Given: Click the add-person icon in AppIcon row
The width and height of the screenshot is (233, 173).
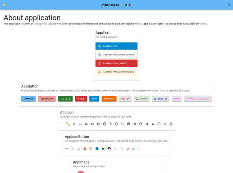Looking at the screenshot, I should [147, 124].
